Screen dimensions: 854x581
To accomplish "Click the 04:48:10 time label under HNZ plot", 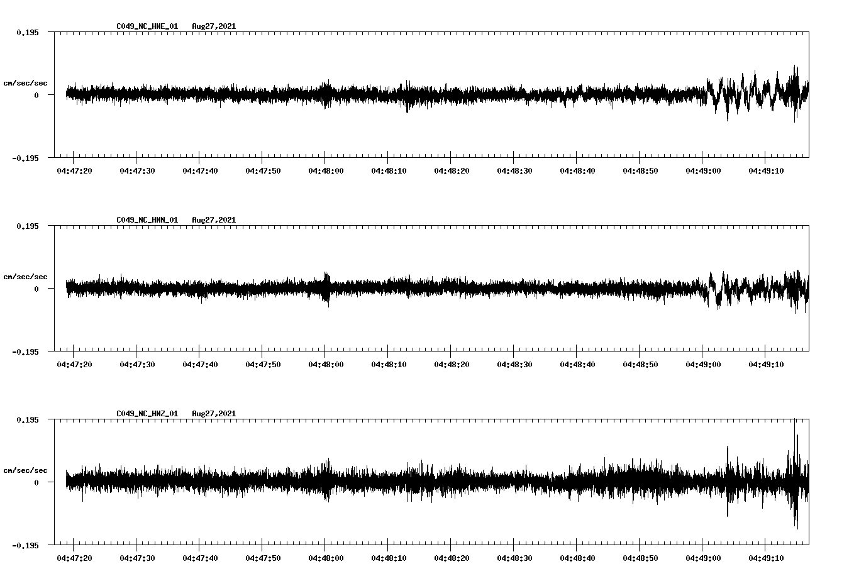I will coord(389,558).
